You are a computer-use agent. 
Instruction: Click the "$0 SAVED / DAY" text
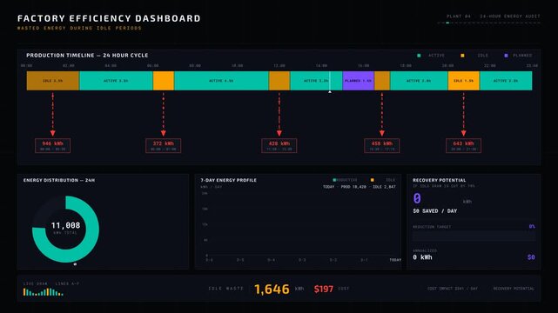click(x=435, y=211)
